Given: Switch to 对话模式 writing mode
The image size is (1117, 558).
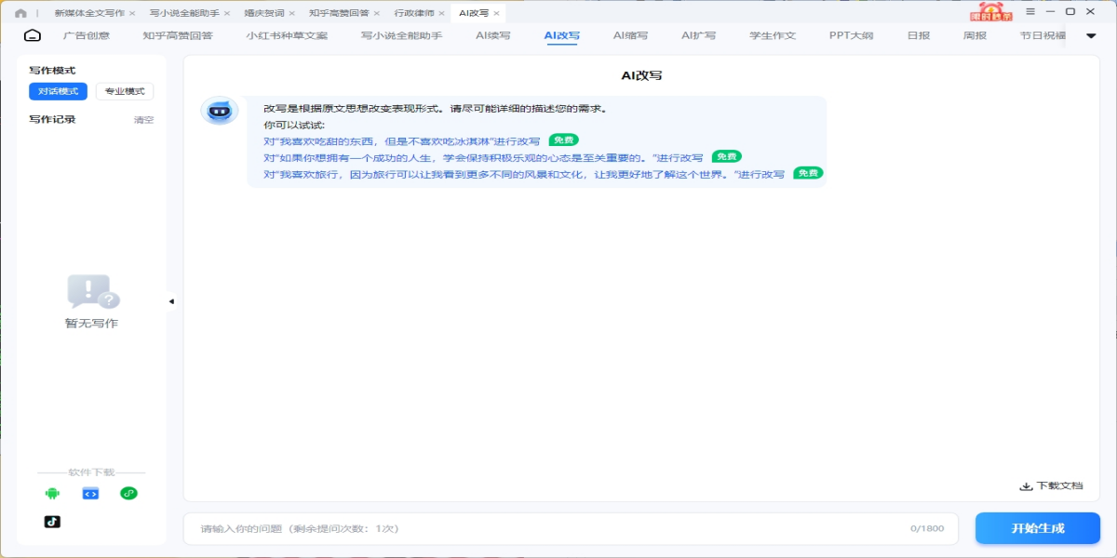Looking at the screenshot, I should point(58,91).
